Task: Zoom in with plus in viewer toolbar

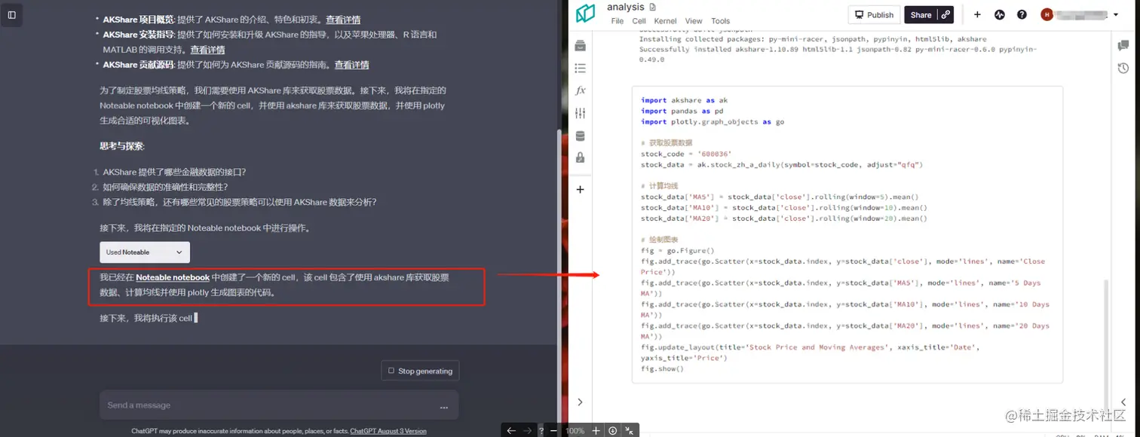Action: (596, 430)
